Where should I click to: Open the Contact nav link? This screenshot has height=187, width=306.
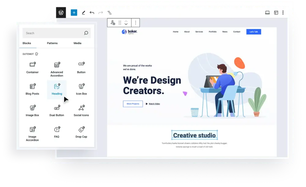[x=237, y=32]
